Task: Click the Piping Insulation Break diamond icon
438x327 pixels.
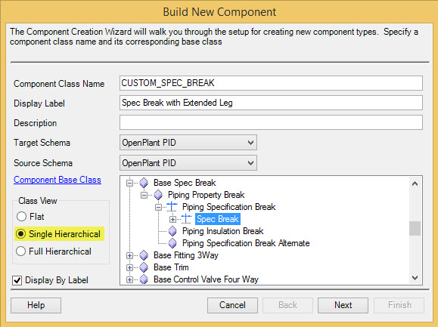Action: coord(172,231)
